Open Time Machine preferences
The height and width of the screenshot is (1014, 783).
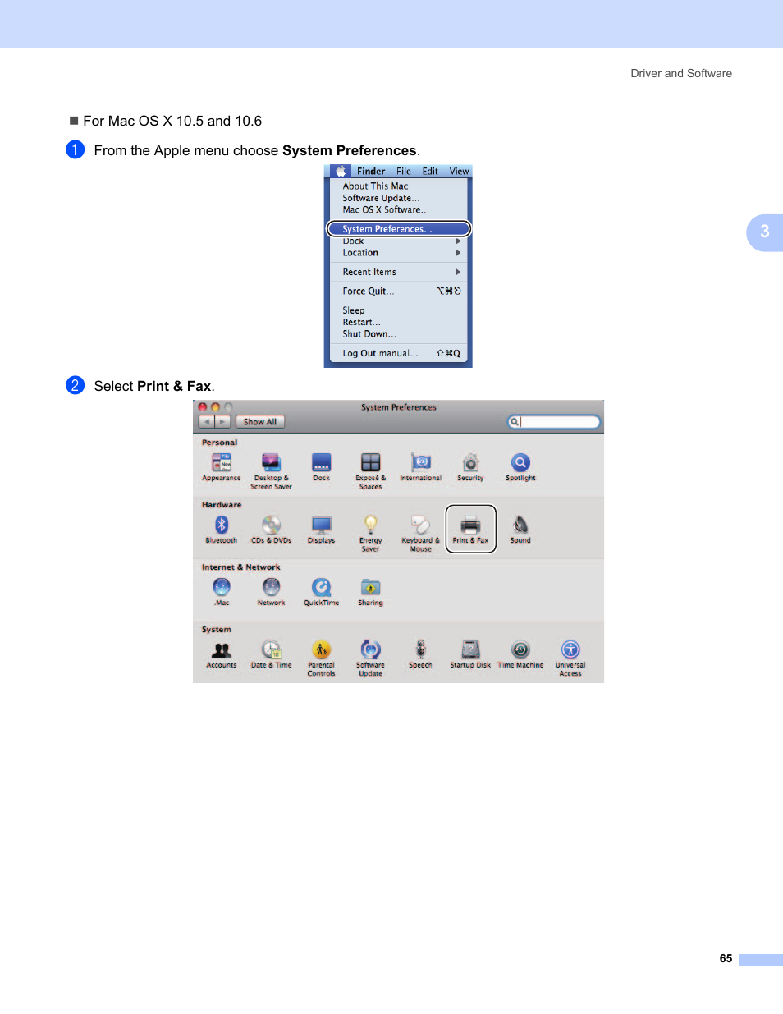coord(520,654)
